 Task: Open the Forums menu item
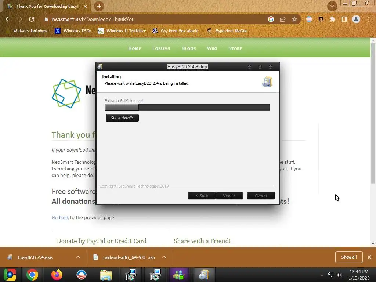point(162,48)
